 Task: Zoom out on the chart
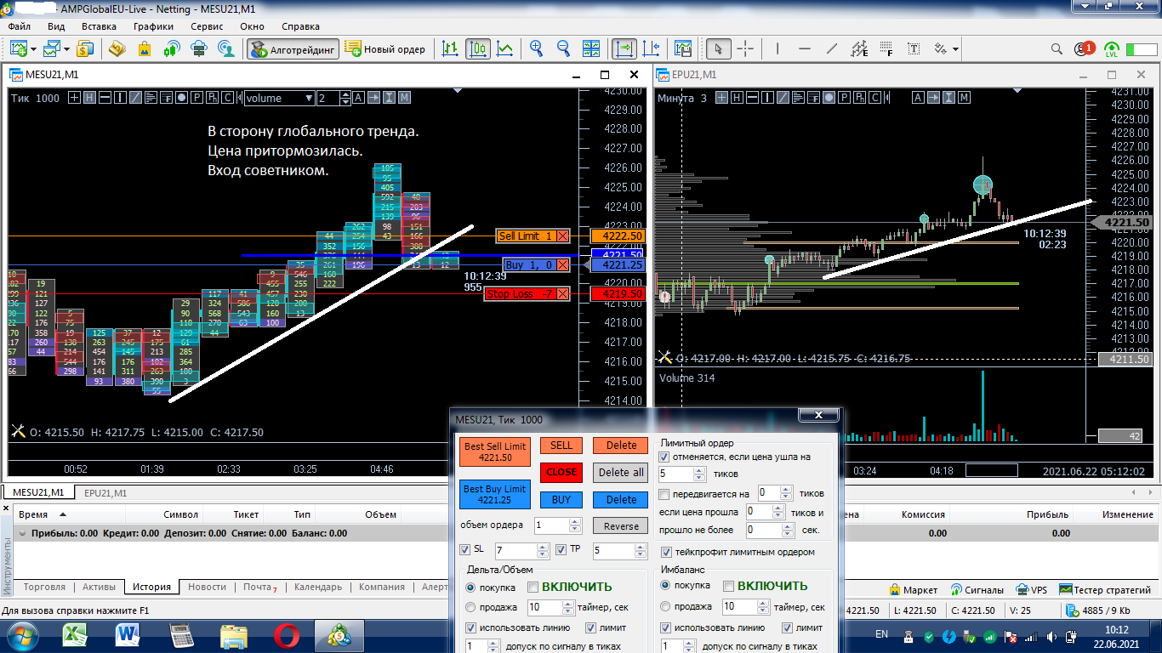coord(563,48)
